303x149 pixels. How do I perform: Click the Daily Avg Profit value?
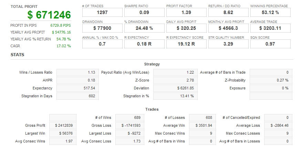tap(186, 28)
